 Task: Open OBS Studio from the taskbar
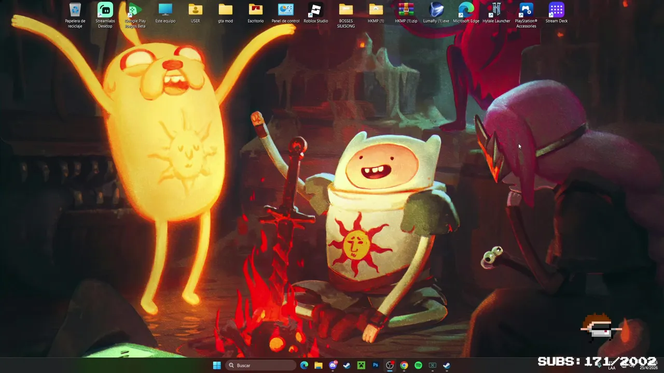pyautogui.click(x=390, y=365)
